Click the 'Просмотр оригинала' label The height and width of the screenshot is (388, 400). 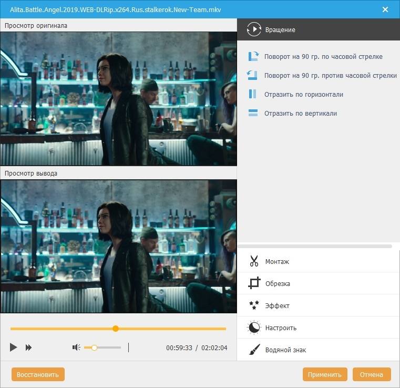[x=36, y=26]
